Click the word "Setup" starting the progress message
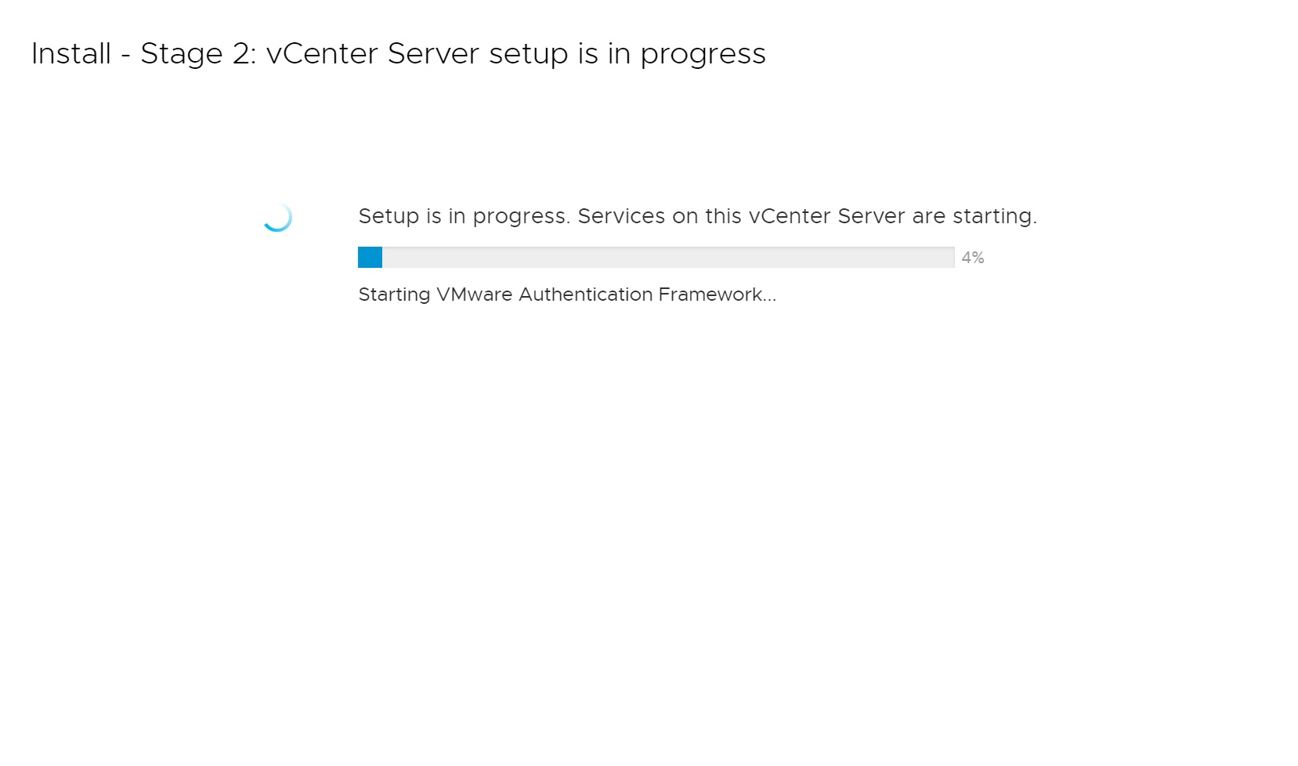The height and width of the screenshot is (766, 1298). point(389,217)
